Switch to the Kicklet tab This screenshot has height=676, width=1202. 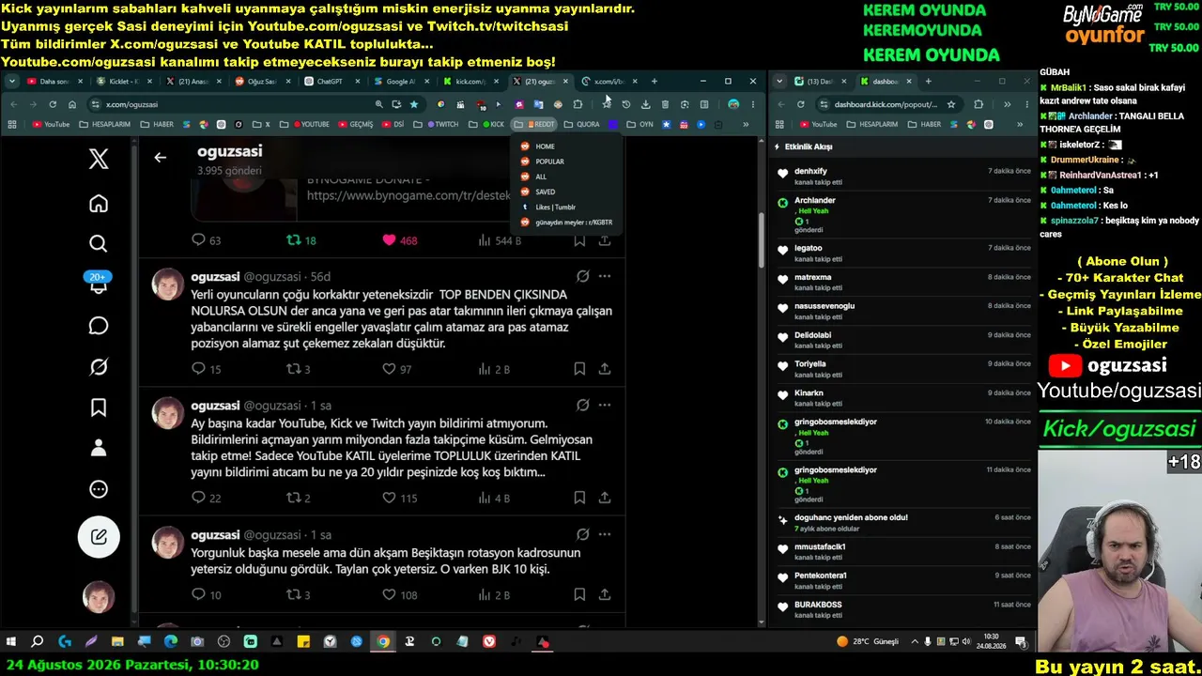[x=124, y=82]
